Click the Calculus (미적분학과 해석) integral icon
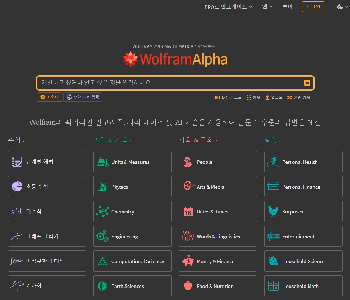This screenshot has height=300, width=350. click(x=17, y=261)
